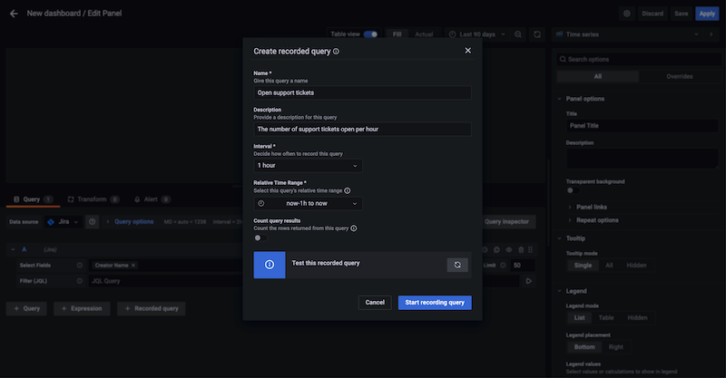Viewport: 726px width, 378px height.
Task: Click the Cancel button
Action: [375, 303]
